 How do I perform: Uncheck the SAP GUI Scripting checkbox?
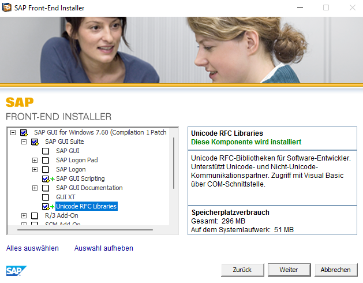(46, 178)
